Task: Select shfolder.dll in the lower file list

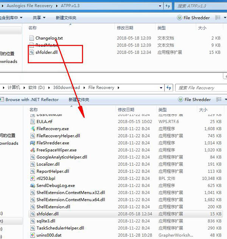Action: coord(47,214)
